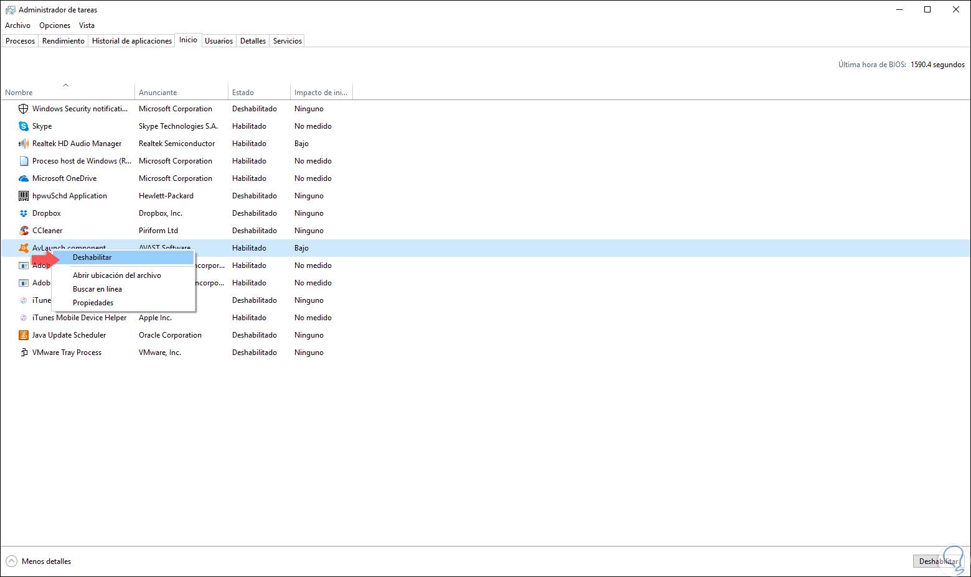Choose Deshabilitar in the context menu

coord(124,257)
